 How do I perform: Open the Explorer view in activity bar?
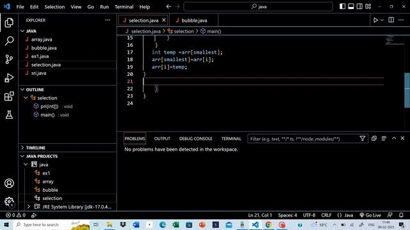click(x=9, y=23)
